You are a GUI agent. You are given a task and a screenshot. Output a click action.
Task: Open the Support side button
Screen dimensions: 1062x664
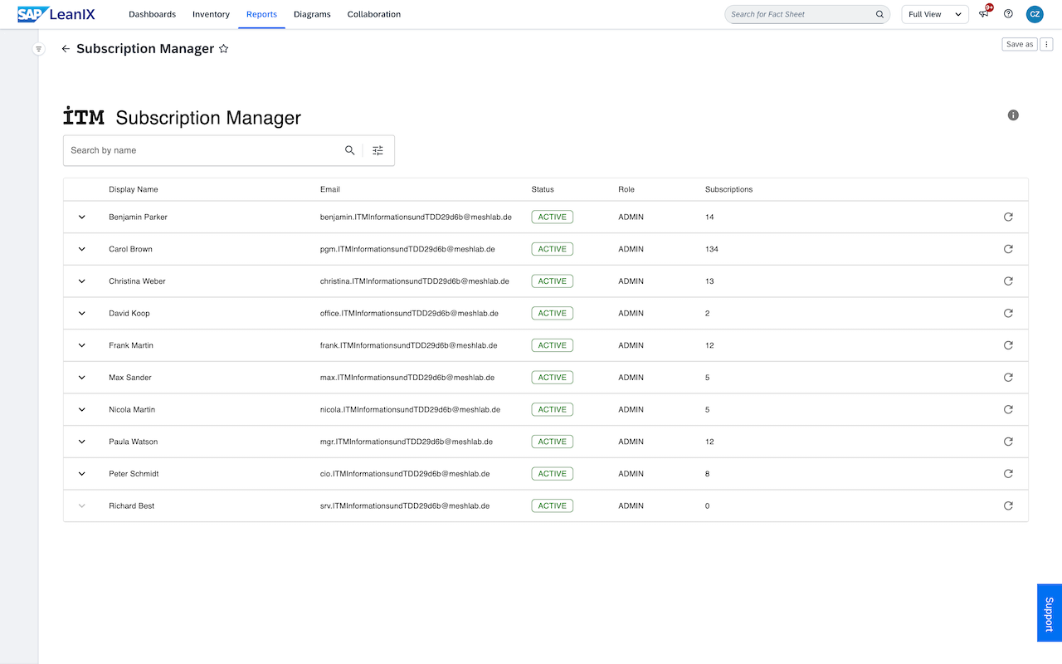(x=1050, y=613)
